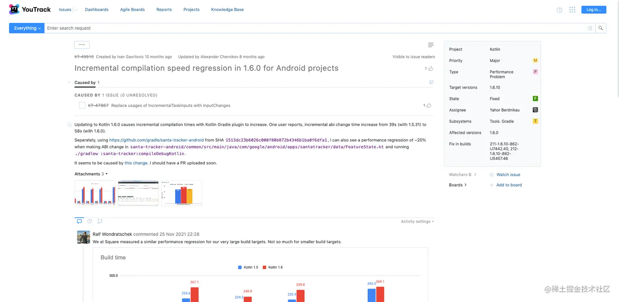Screen dimensions: 619x302
Task: Click the Type P badge
Action: (x=535, y=72)
